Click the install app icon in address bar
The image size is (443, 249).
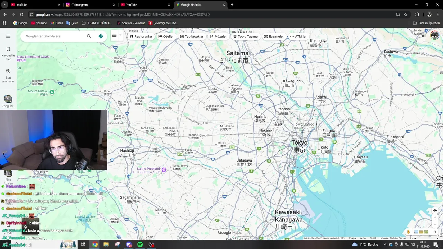[x=398, y=15]
